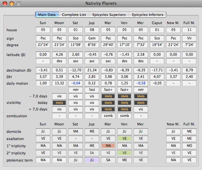The width and height of the screenshot is (202, 170).
Task: Click the Ven latitude value -1,43
Action: coord(124,54)
